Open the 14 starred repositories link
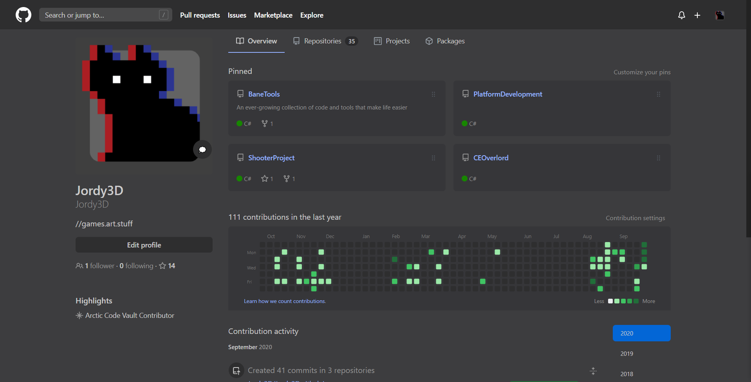 pos(167,265)
